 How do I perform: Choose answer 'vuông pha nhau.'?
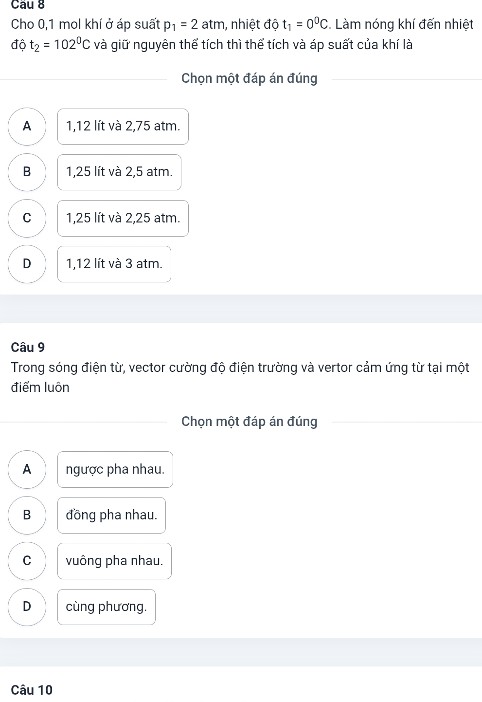click(x=114, y=561)
